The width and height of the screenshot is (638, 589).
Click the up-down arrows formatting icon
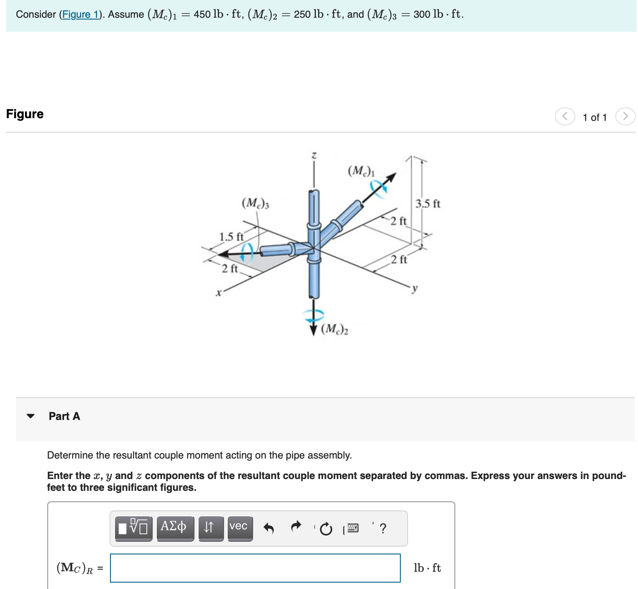[x=210, y=528]
